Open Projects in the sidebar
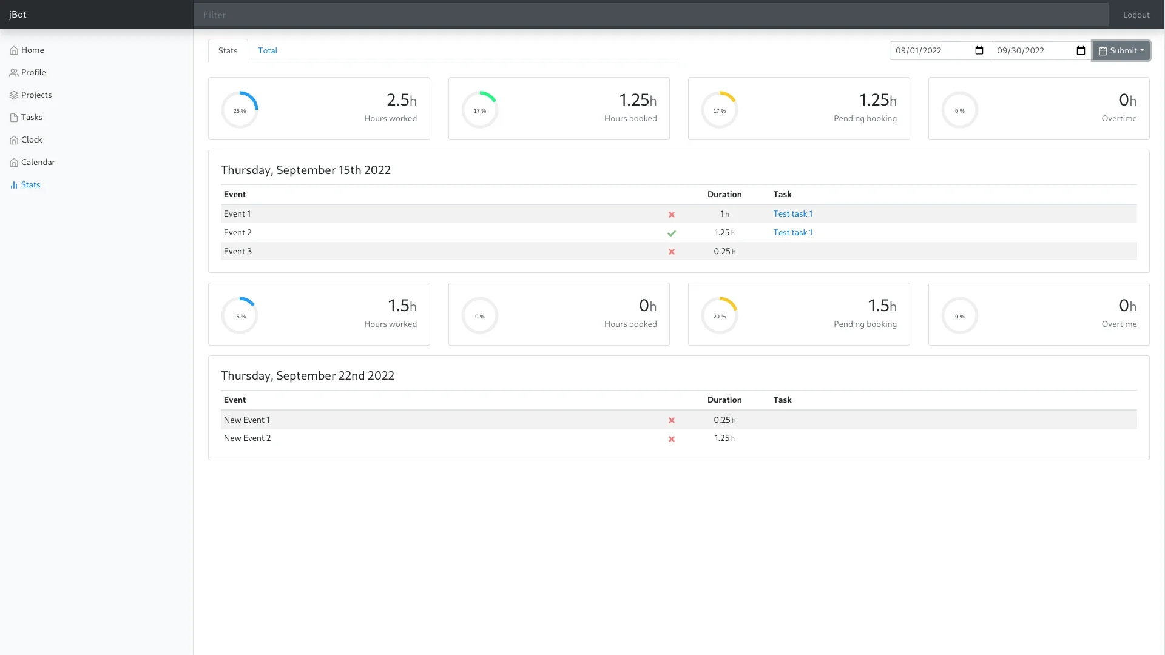Screen dimensions: 1165x655 [36, 95]
